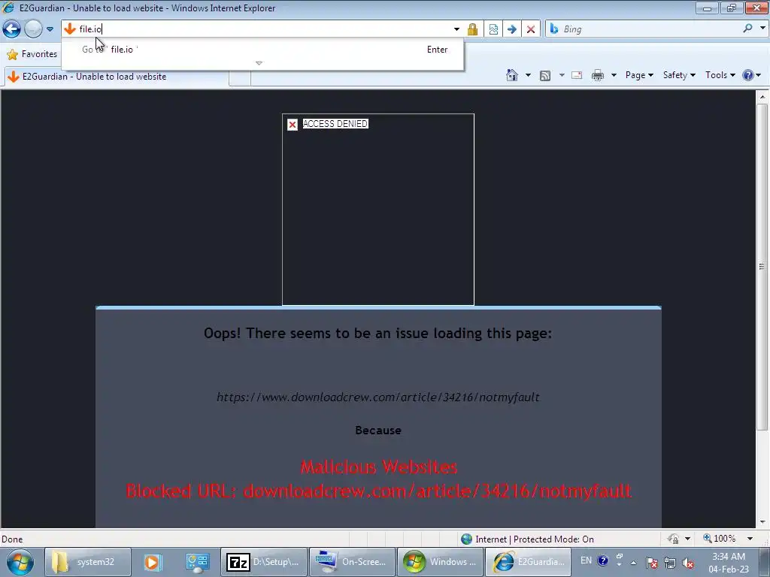Click the page scroll up arrow
Screen dimensions: 770x577
click(x=762, y=97)
